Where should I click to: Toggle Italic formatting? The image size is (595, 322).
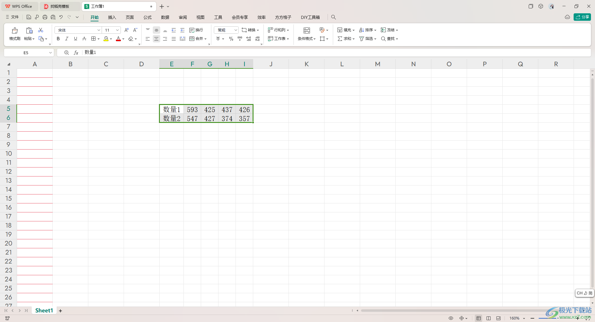pos(67,39)
